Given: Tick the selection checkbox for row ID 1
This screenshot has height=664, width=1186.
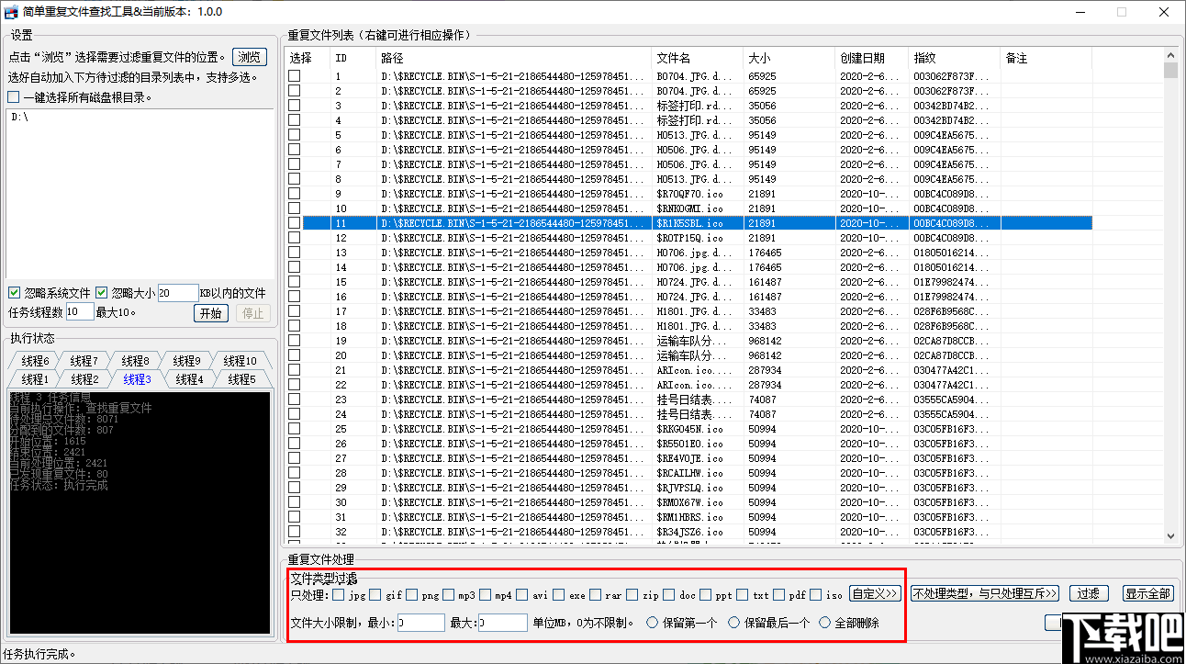Looking at the screenshot, I should tap(295, 76).
